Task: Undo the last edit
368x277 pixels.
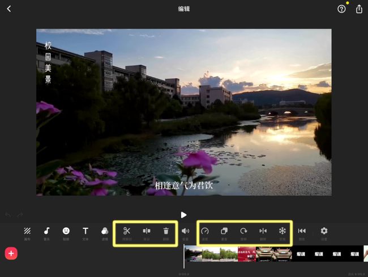Action: coord(8,215)
